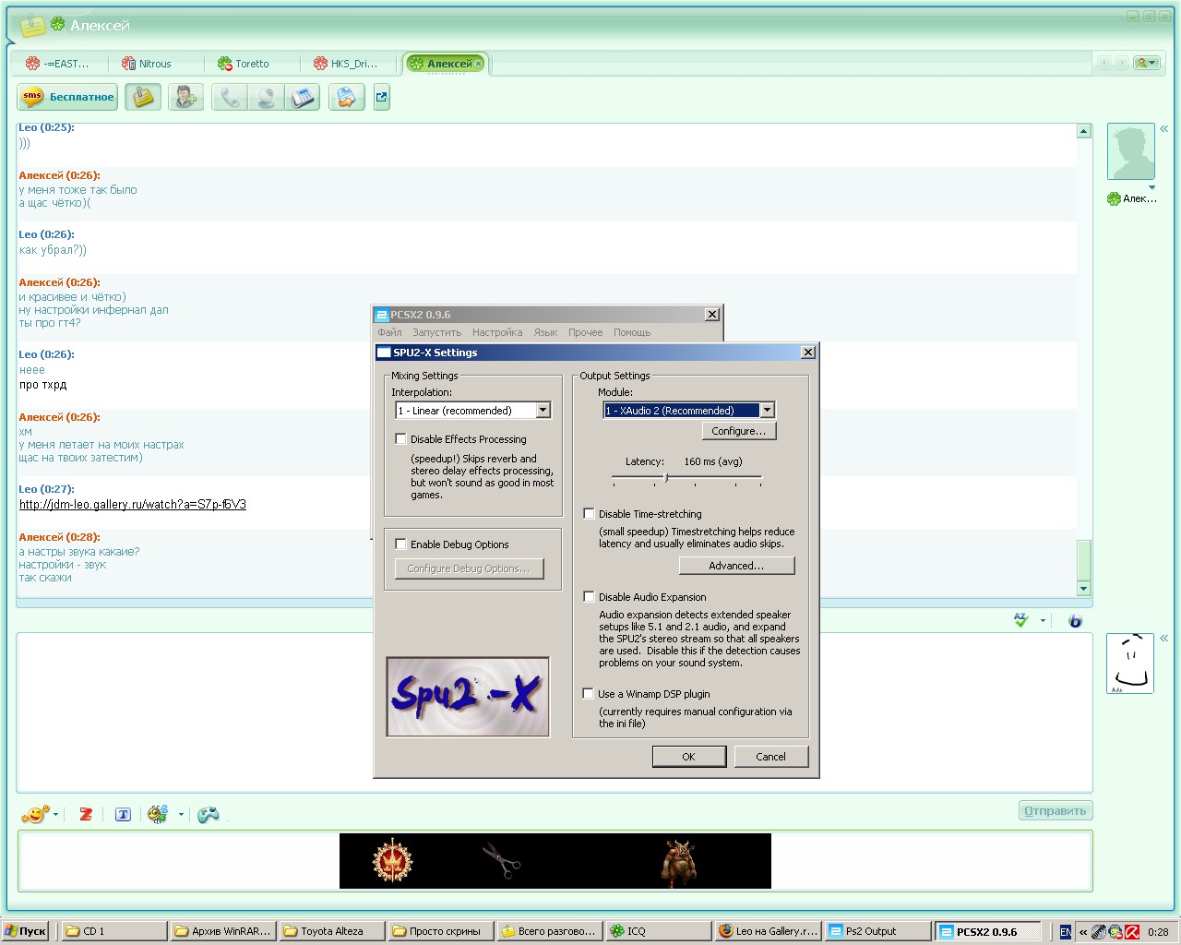Screen dimensions: 1181x945
Task: Switch to Ps2 Output taskbar window
Action: coord(877,931)
